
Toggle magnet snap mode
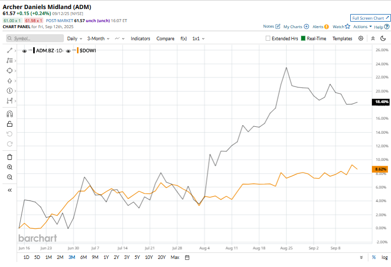click(x=10, y=114)
